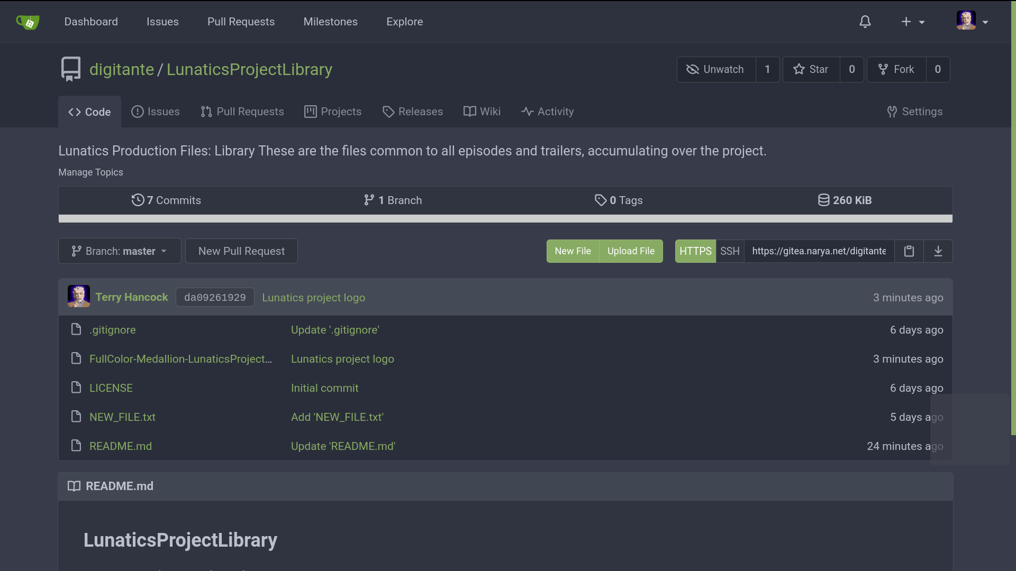Switch clone URL to SSH

tap(730, 251)
